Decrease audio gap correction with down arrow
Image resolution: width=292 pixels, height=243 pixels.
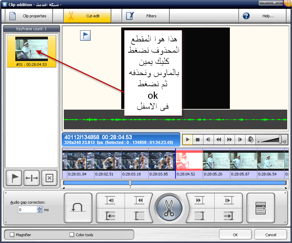coord(39,211)
